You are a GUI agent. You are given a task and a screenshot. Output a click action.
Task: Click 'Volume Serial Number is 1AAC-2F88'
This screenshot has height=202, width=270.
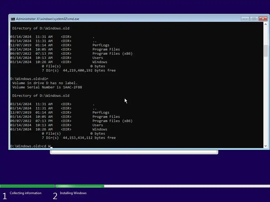pos(47,87)
